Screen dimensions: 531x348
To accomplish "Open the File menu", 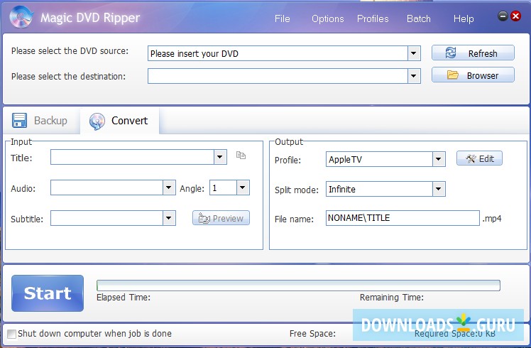I will coord(282,18).
